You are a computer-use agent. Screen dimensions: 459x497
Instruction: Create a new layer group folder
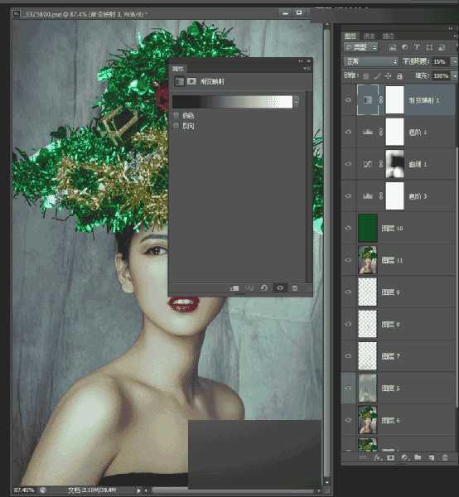point(418,457)
